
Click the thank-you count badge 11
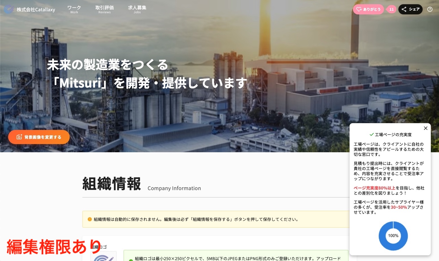[x=392, y=9]
